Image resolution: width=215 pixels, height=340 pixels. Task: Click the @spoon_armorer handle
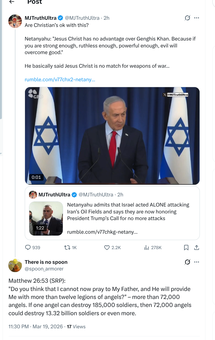tap(44, 269)
